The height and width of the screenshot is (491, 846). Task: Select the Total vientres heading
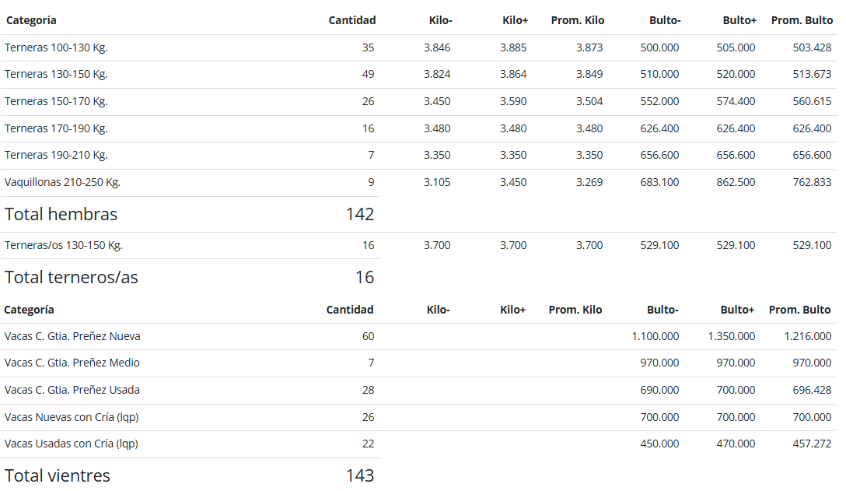[x=58, y=475]
